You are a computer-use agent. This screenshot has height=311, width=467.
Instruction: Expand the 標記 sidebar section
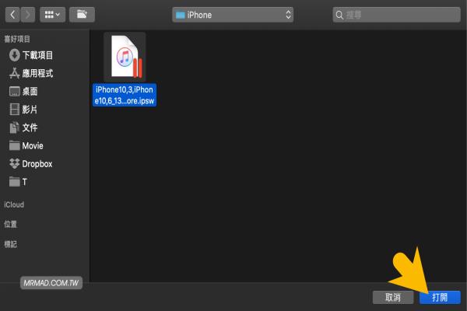pyautogui.click(x=10, y=244)
